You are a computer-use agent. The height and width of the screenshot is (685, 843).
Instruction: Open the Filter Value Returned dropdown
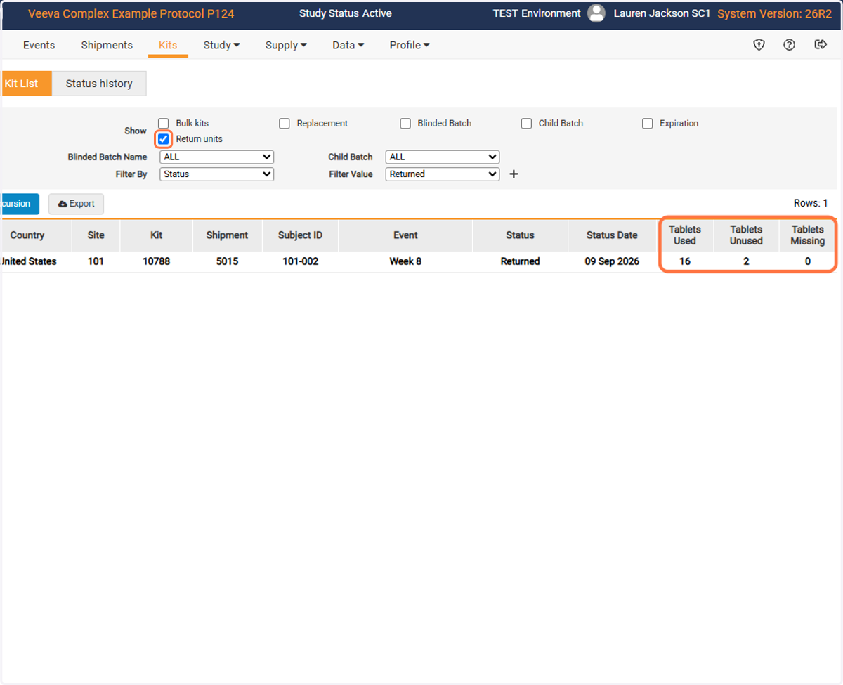(x=443, y=174)
